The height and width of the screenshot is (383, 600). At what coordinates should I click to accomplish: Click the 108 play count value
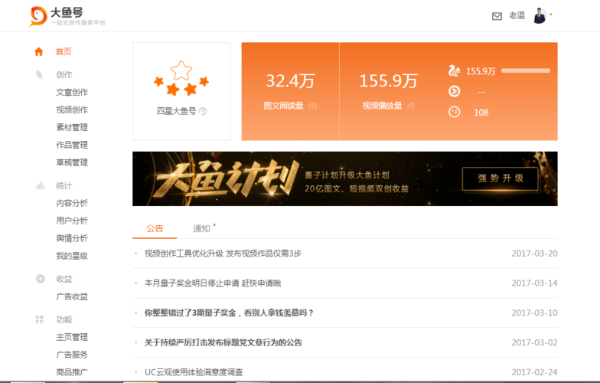[x=481, y=113]
